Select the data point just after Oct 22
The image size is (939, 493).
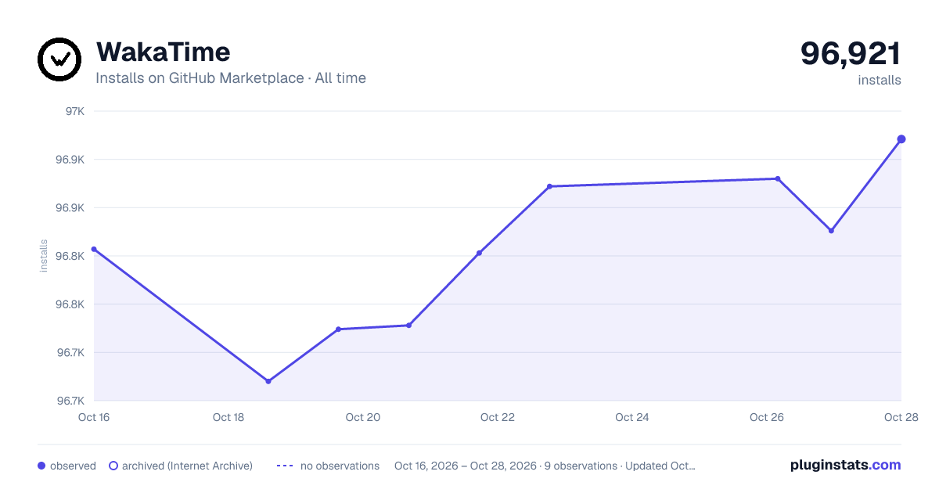549,186
